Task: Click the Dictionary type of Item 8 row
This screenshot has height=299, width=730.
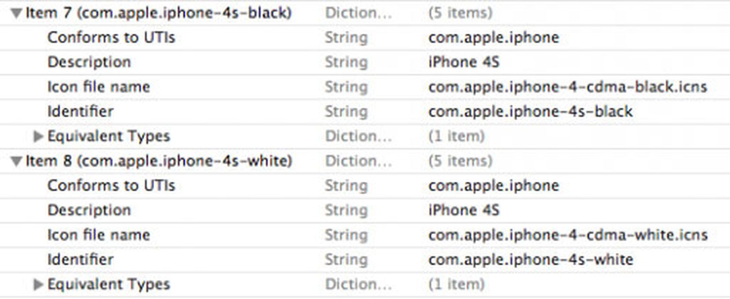Action: 358,161
